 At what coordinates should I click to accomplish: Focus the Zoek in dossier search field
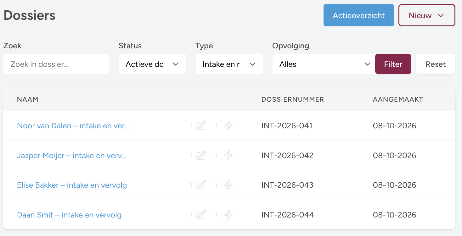[x=56, y=64]
